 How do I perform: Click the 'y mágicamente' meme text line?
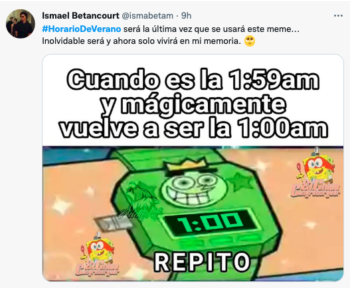pos(193,104)
